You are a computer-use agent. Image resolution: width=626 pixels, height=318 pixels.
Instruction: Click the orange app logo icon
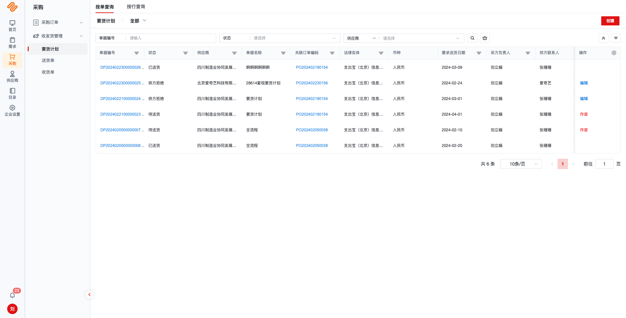point(12,7)
